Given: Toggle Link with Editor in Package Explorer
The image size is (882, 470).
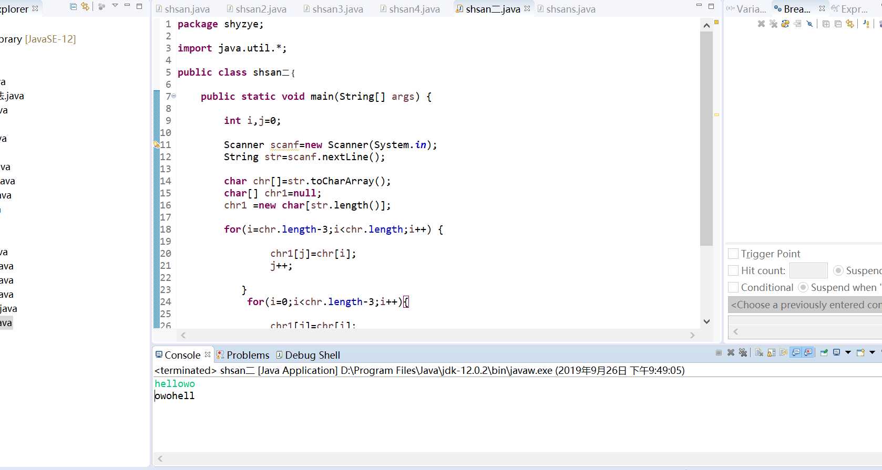Looking at the screenshot, I should (85, 6).
